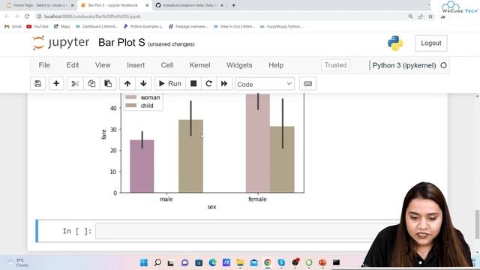
Task: Move selected cell down
Action: click(143, 83)
